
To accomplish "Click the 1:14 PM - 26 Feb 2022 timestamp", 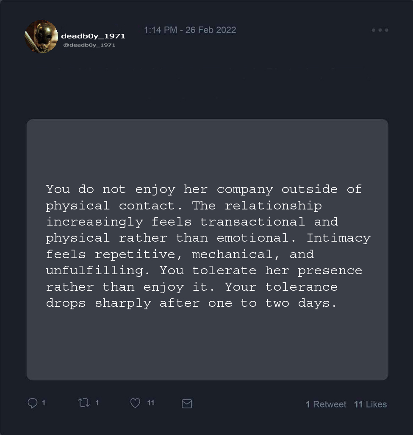I will click(x=190, y=30).
